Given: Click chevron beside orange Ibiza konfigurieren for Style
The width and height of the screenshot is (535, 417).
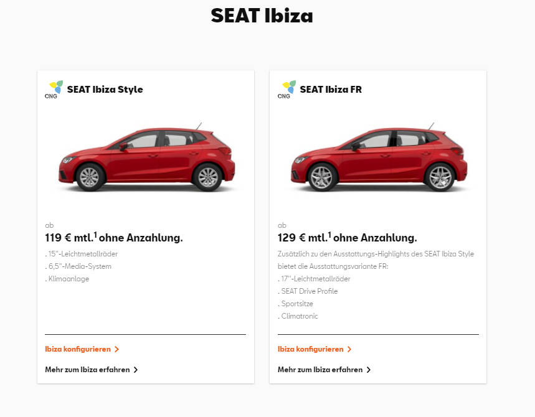Looking at the screenshot, I should click(116, 349).
